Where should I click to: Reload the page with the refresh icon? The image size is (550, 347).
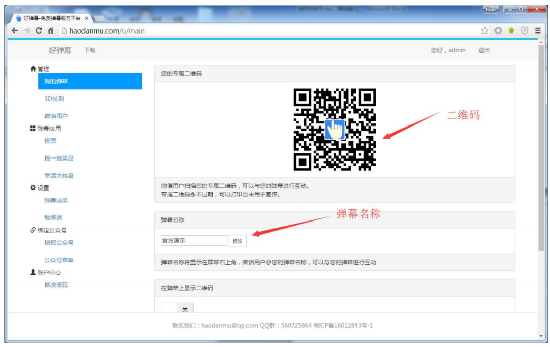[39, 31]
